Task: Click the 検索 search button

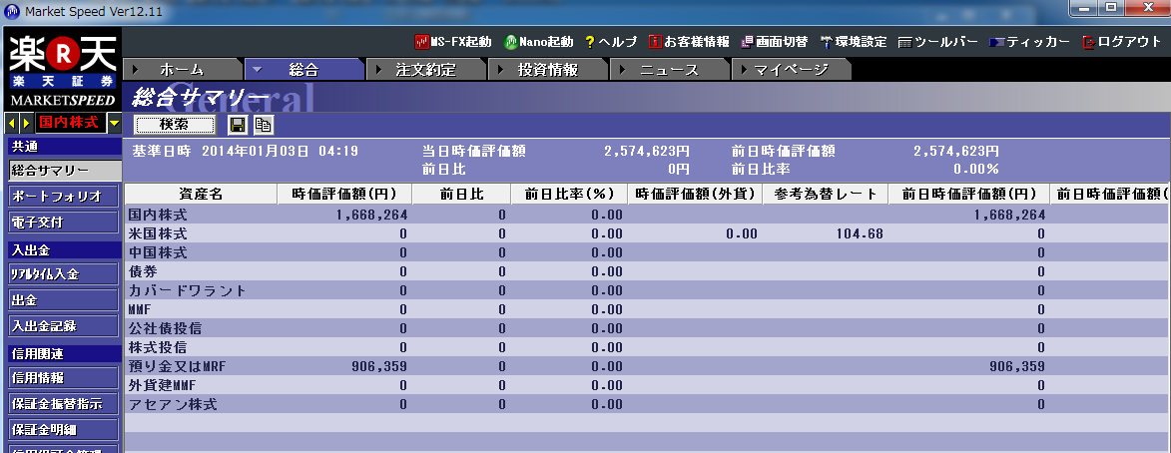Action: 175,125
